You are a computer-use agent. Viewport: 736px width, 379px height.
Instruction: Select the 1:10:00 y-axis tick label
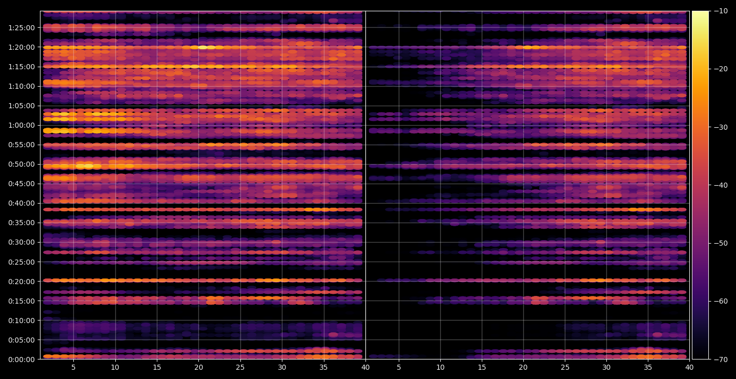[x=22, y=86]
